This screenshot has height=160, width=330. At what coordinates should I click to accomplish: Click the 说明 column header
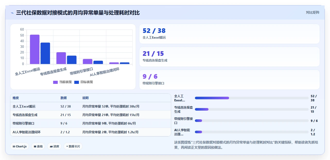click(x=85, y=98)
